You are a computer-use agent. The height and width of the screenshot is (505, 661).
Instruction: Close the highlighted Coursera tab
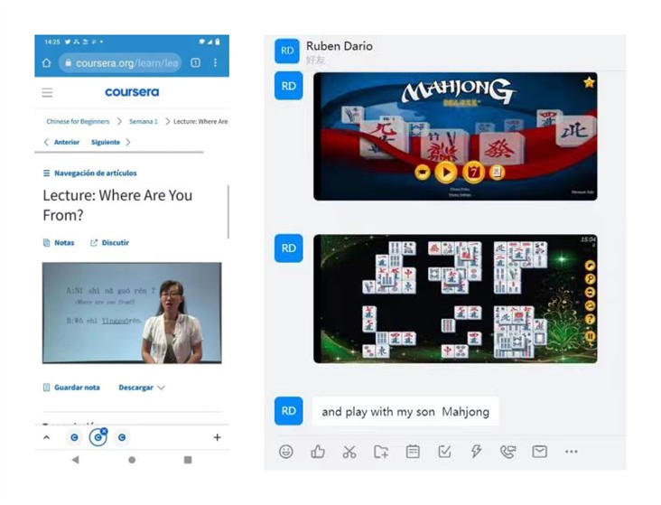click(104, 431)
